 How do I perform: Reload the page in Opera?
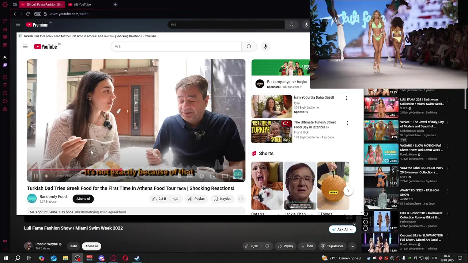click(28, 14)
